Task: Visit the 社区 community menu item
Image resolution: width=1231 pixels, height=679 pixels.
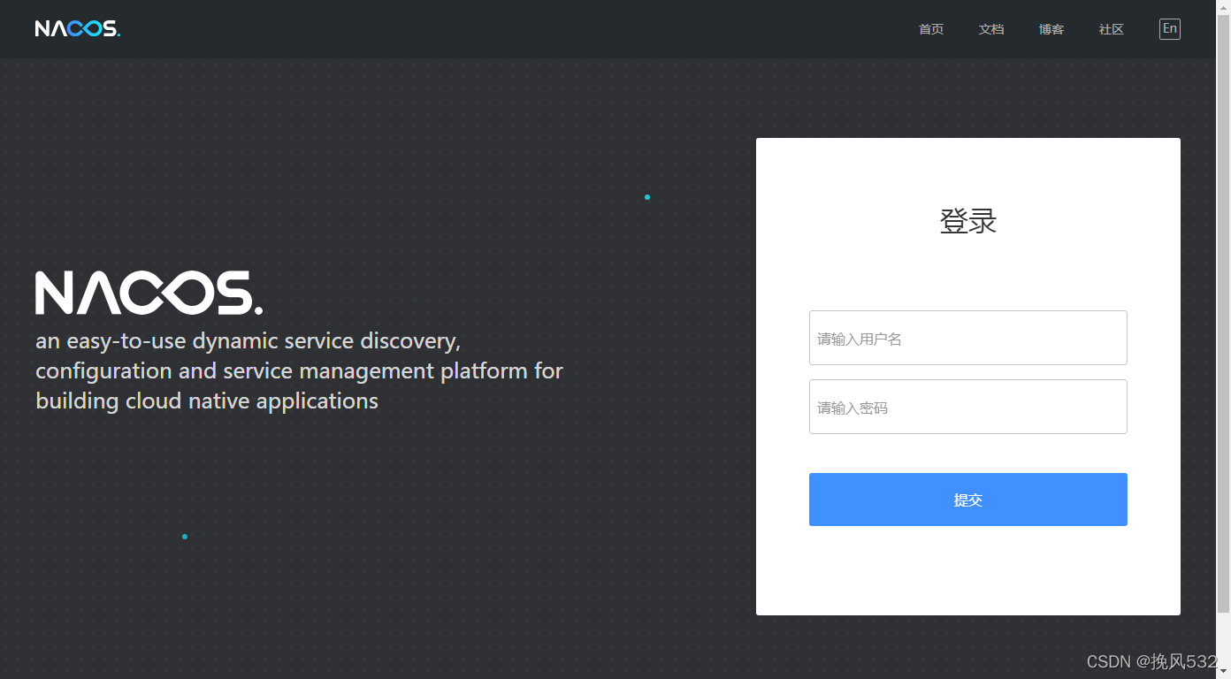Action: (1112, 29)
